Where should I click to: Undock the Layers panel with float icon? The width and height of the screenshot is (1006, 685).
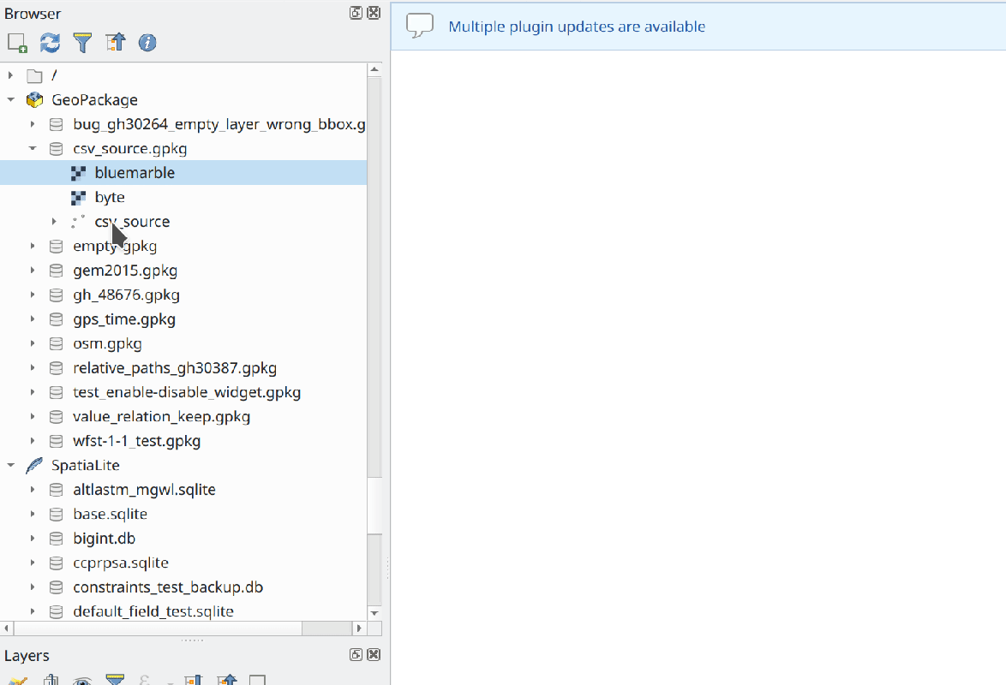[x=356, y=655]
